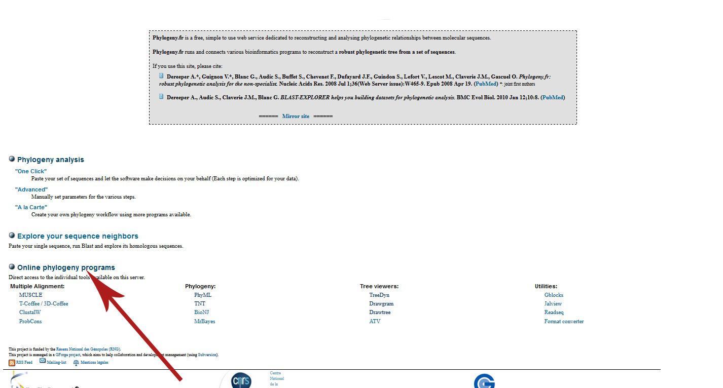Viewport: 723px width, 388px height.
Task: Click the RSS Feed text link
Action: pyautogui.click(x=24, y=362)
